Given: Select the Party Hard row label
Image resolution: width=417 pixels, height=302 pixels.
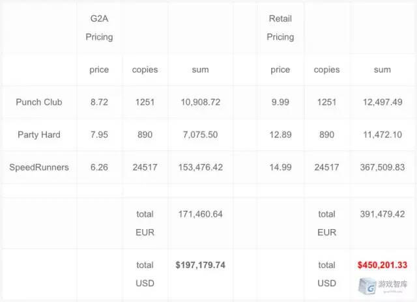Looking at the screenshot, I should point(39,135).
